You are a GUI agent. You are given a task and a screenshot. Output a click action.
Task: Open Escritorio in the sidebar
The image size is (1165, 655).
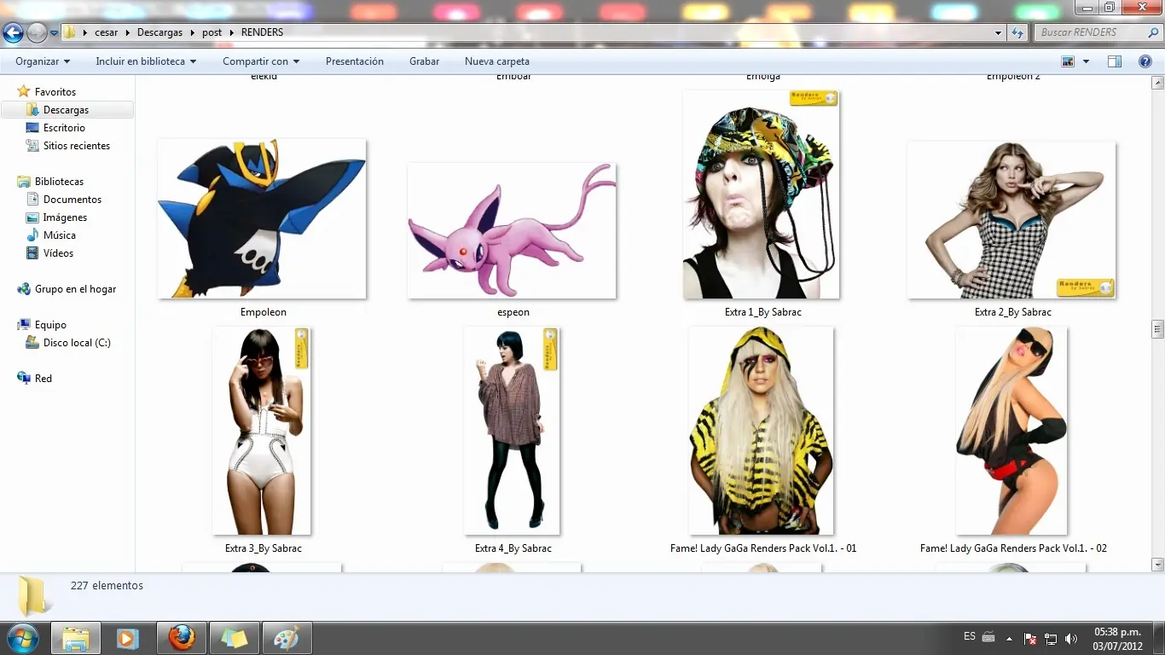tap(64, 128)
